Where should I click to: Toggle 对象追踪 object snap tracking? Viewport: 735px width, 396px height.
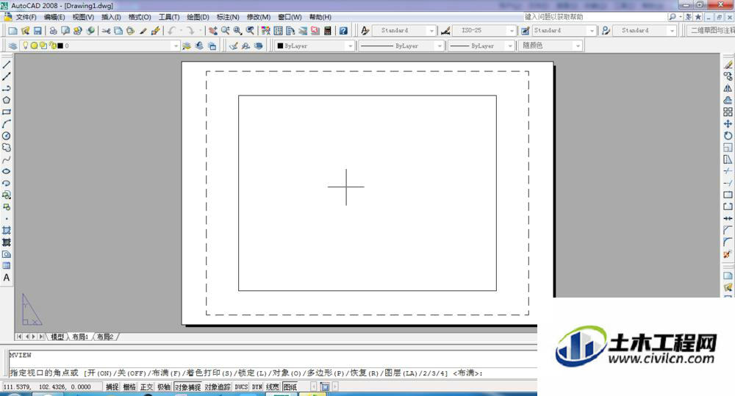coord(218,386)
